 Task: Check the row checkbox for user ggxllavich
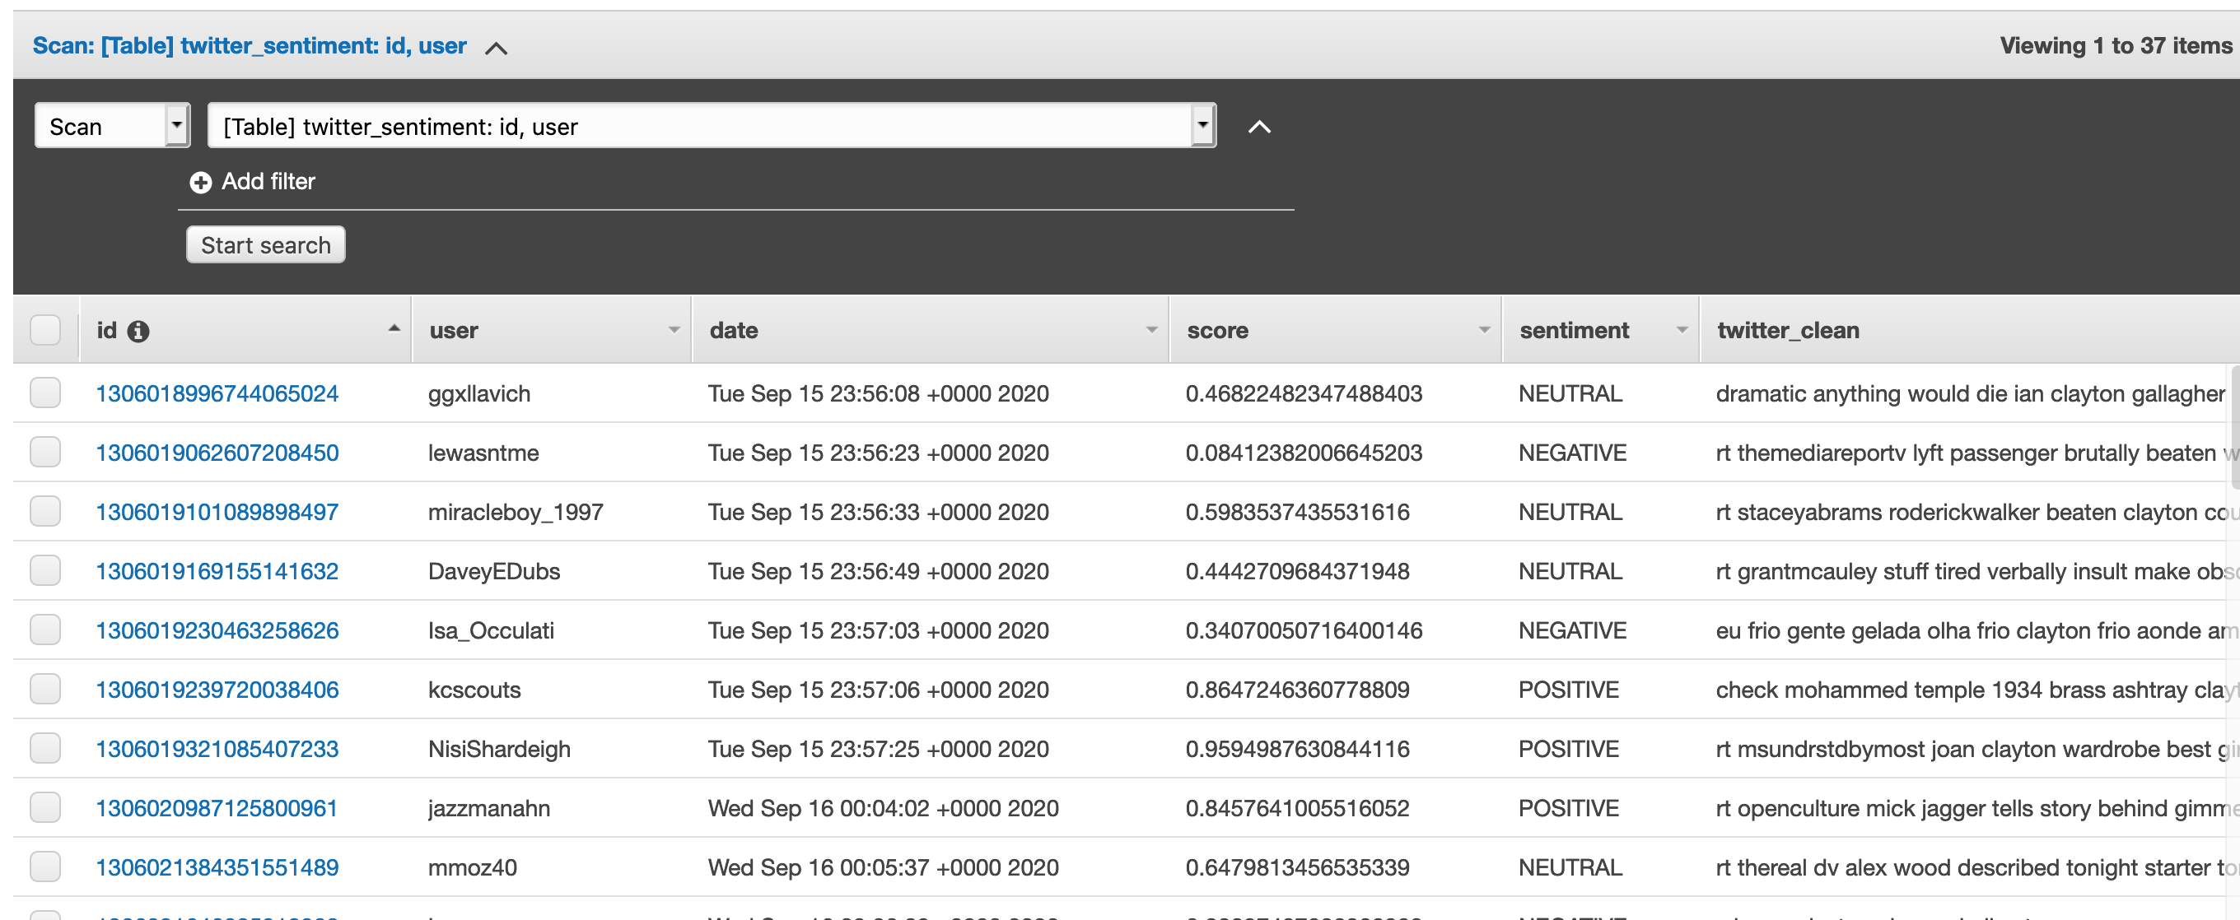45,393
